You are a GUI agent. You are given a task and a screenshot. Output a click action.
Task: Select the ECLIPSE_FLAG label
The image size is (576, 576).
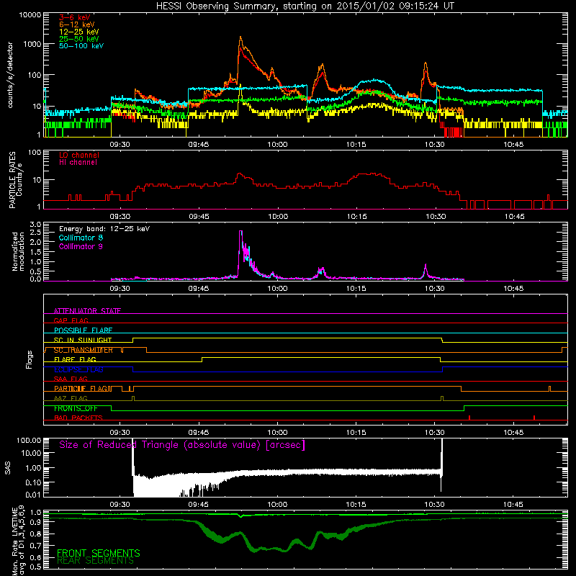78,369
